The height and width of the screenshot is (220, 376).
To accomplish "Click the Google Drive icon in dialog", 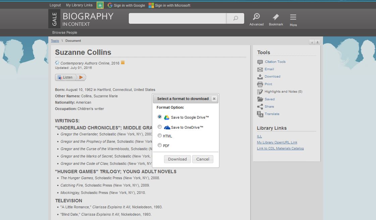I will [167, 117].
